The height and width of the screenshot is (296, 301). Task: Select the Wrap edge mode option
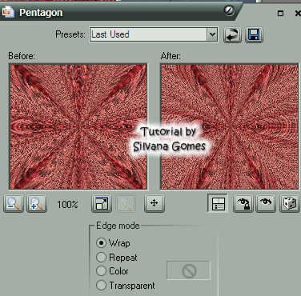coord(114,243)
